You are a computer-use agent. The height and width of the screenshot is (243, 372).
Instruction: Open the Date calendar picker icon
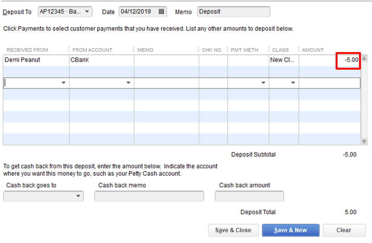tap(161, 12)
